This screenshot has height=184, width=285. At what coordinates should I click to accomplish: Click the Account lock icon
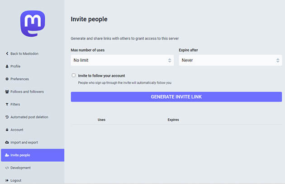pyautogui.click(x=7, y=130)
